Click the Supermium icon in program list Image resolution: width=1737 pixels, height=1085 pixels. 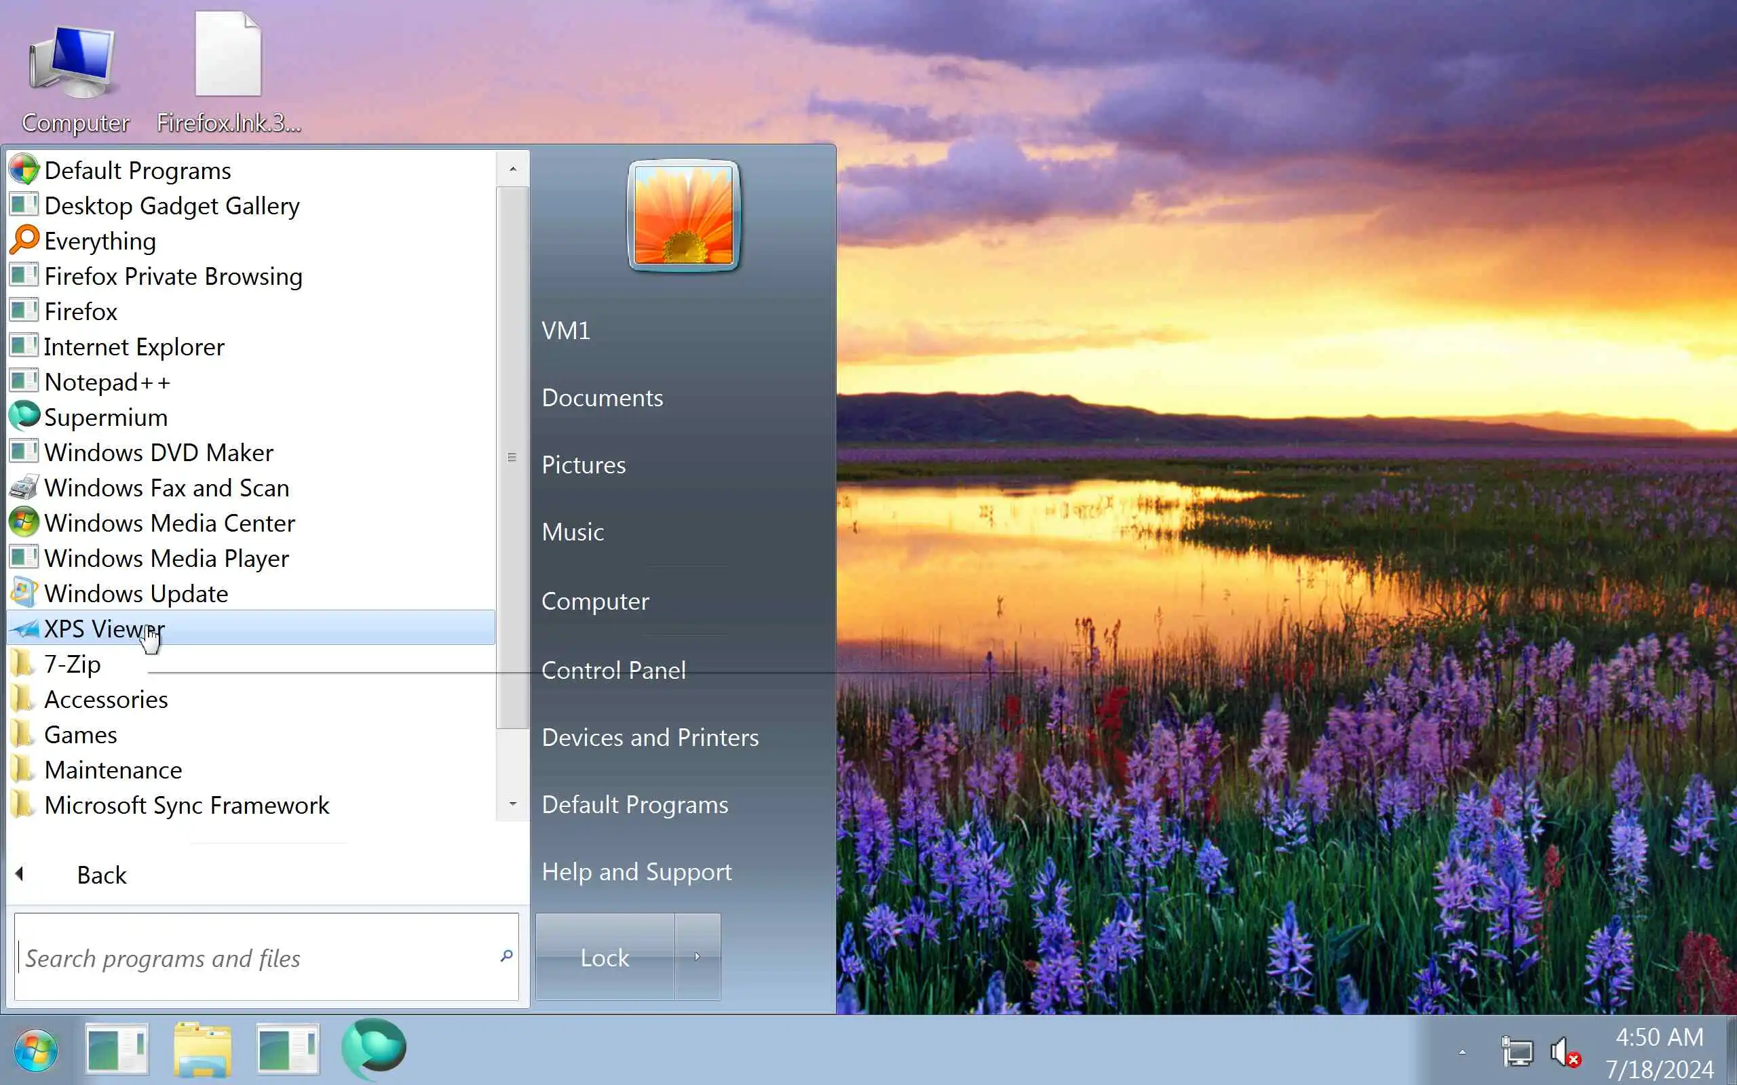pos(24,417)
